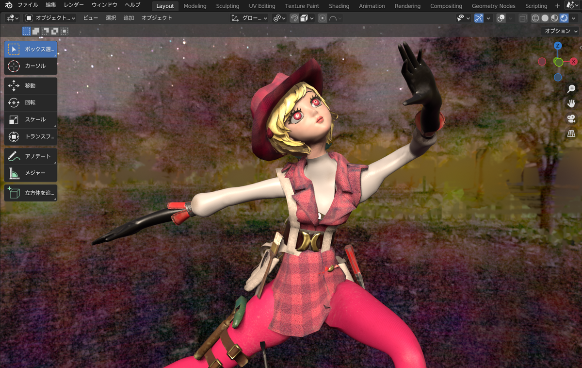The height and width of the screenshot is (368, 582).
Task: Select the Annotate (アノテート) tool
Action: pos(31,156)
